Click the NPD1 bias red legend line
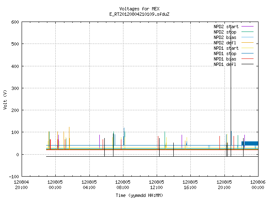Image resolution: width=266 pixels, height=199 pixels. click(247, 59)
